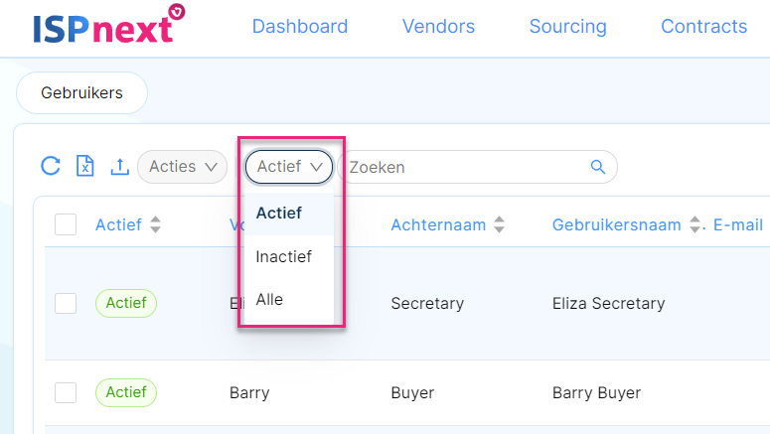Click the upload import icon
This screenshot has height=434, width=770.
pos(120,166)
